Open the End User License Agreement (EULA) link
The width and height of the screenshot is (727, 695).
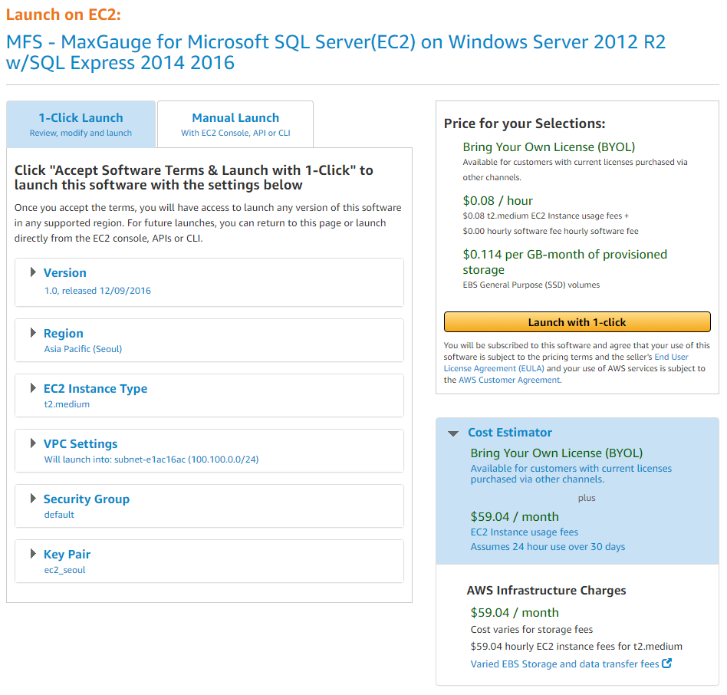[x=566, y=363]
